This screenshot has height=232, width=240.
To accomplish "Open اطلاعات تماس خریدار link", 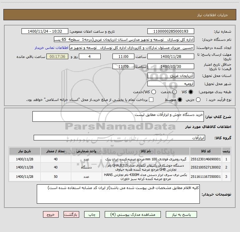I will [x=51, y=48].
